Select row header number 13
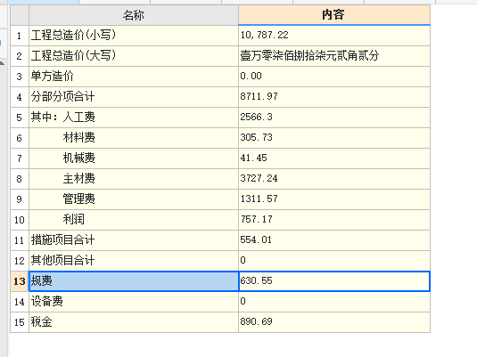Image resolution: width=477 pixels, height=357 pixels. (20, 281)
